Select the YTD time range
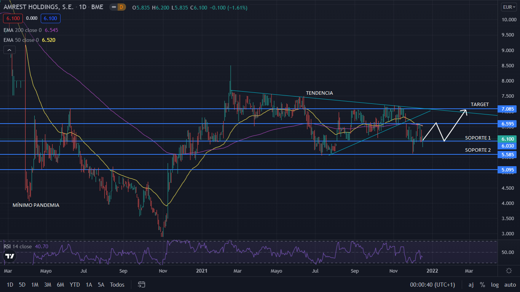This screenshot has width=520, height=292. coord(75,284)
